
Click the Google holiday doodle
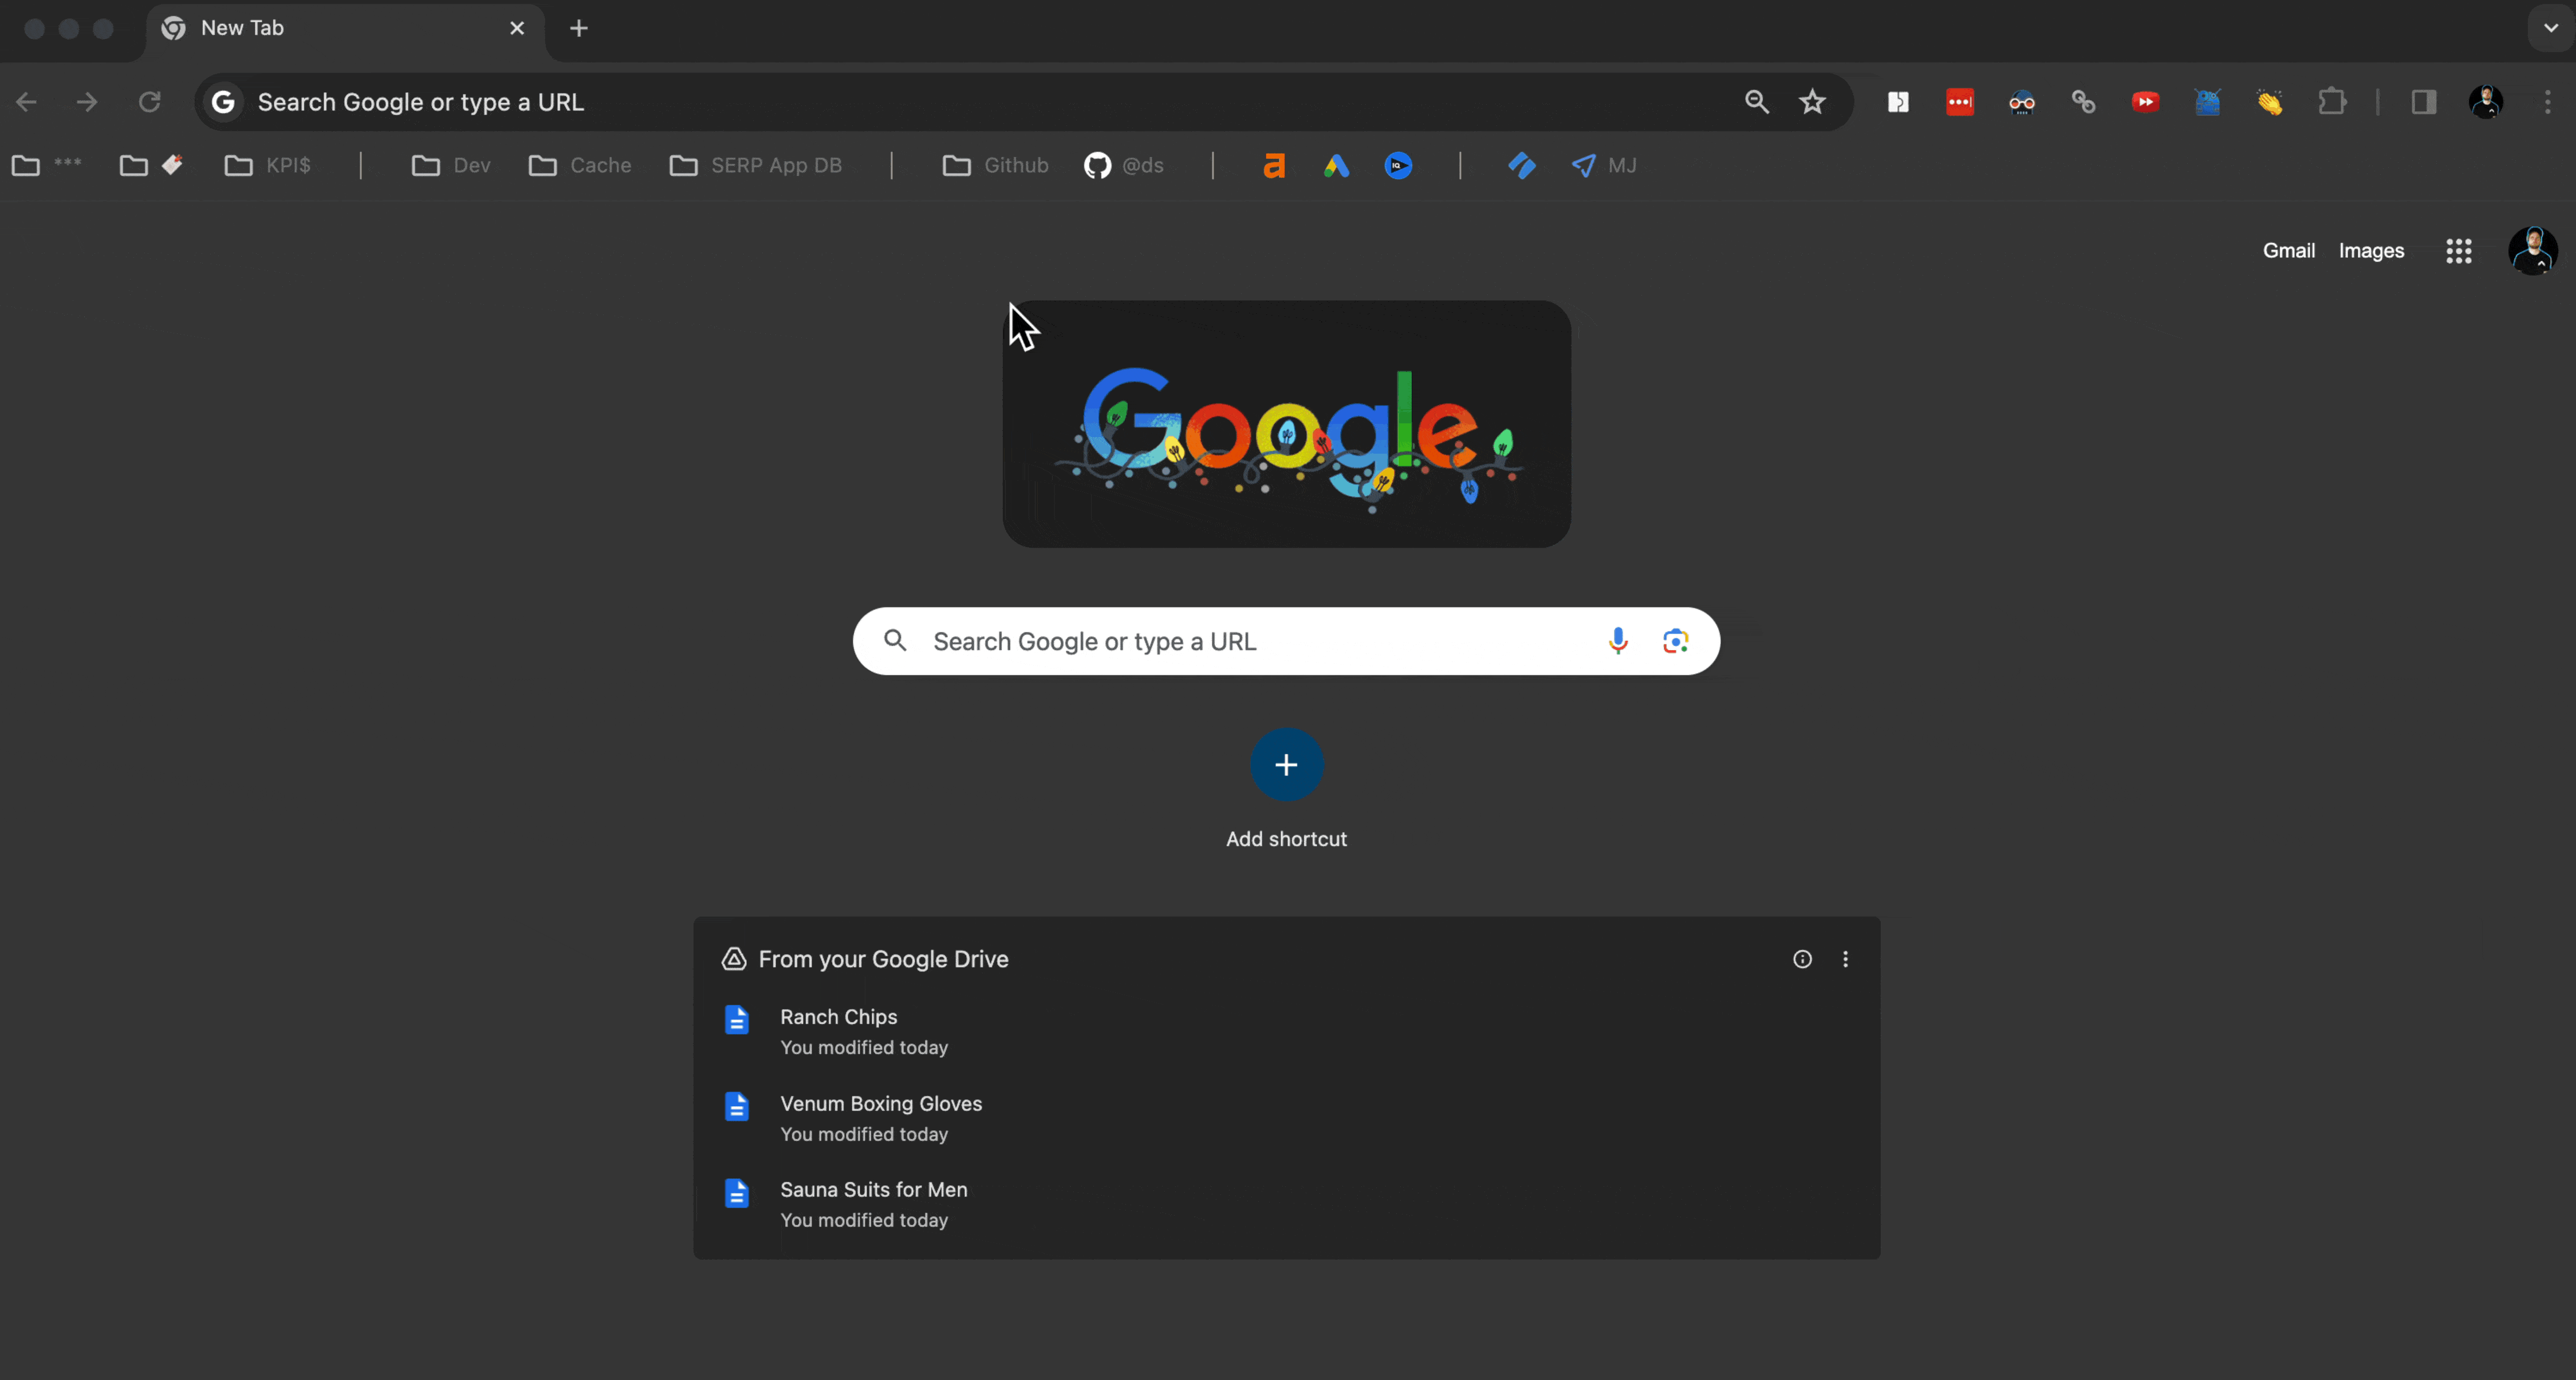pos(1286,424)
